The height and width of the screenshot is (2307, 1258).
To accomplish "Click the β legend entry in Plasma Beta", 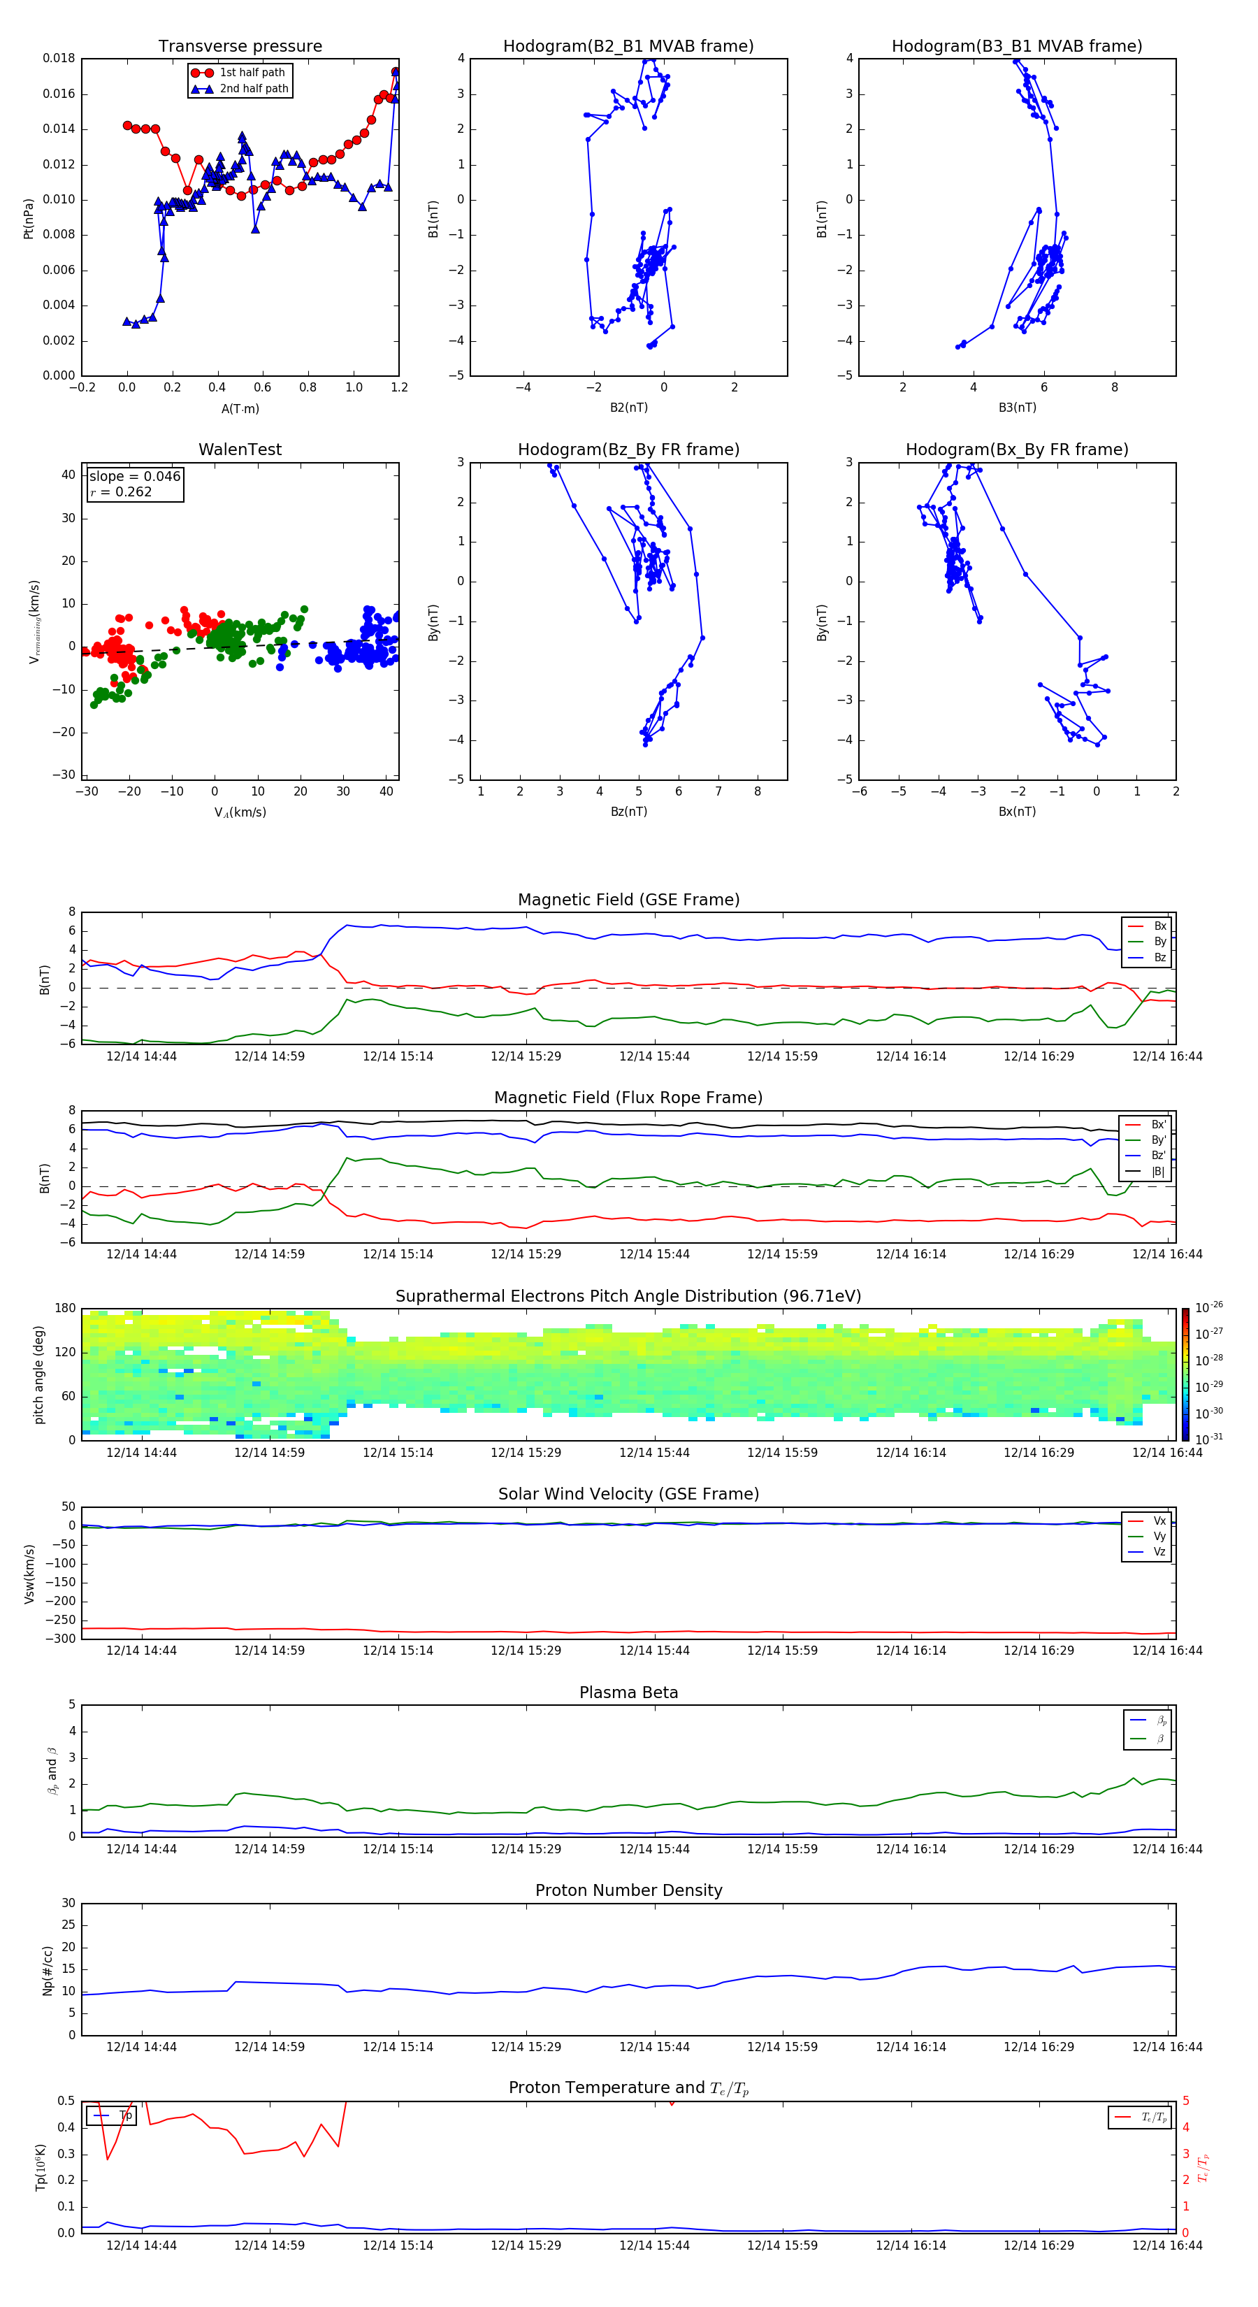I will click(x=1148, y=1739).
